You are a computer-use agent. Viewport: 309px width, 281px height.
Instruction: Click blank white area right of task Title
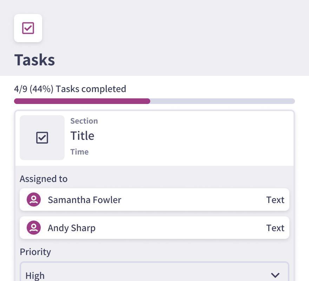pyautogui.click(x=197, y=137)
